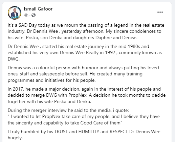The width and height of the screenshot is (175, 142).
Task: Click the paragraph starting 'In 2017'
Action: [87, 95]
